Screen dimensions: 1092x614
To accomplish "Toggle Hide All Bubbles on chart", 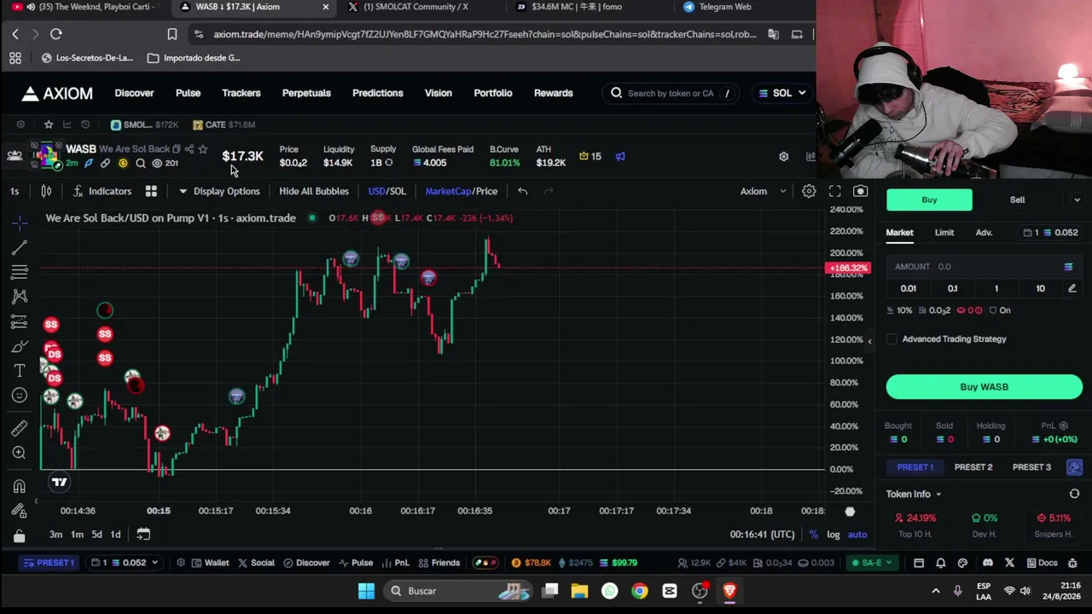I will 314,191.
